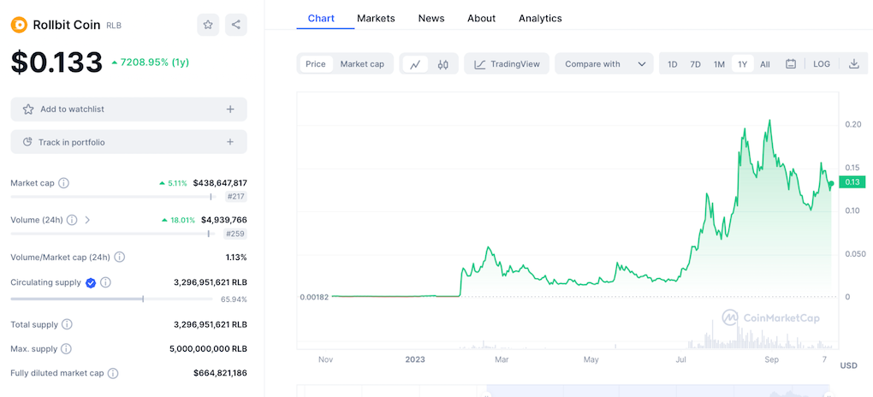873x397 pixels.
Task: Click the 7208.95% (1y) change text
Action: [151, 62]
